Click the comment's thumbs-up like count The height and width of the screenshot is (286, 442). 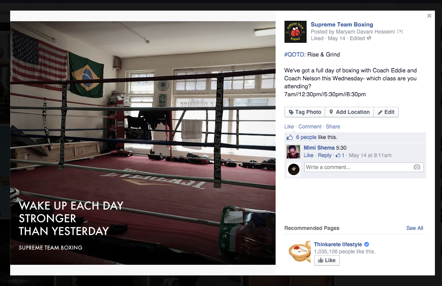click(340, 155)
